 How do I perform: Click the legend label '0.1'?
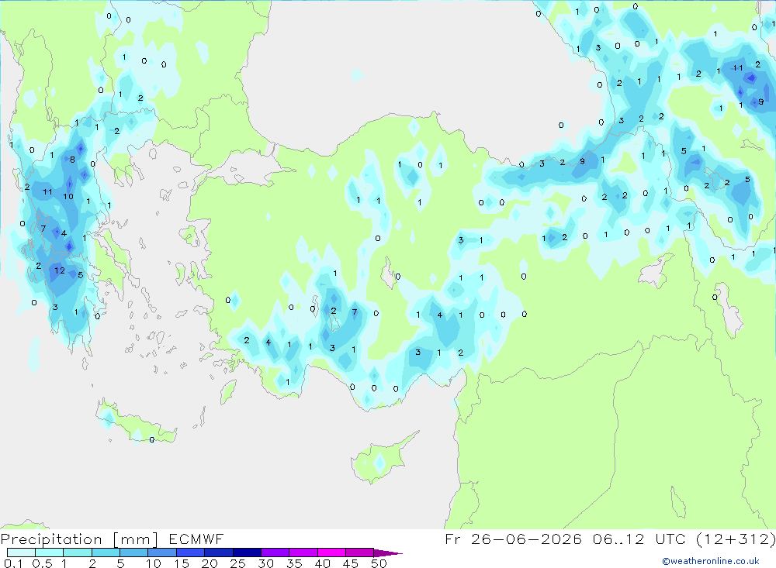pos(13,563)
